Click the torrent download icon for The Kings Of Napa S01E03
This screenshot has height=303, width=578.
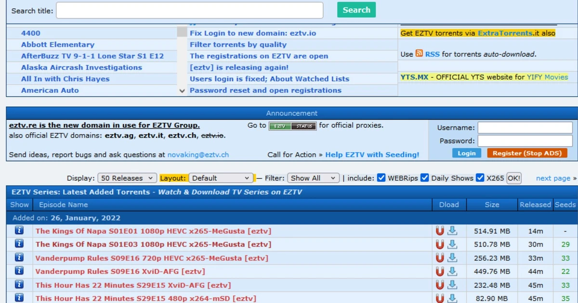pyautogui.click(x=451, y=244)
